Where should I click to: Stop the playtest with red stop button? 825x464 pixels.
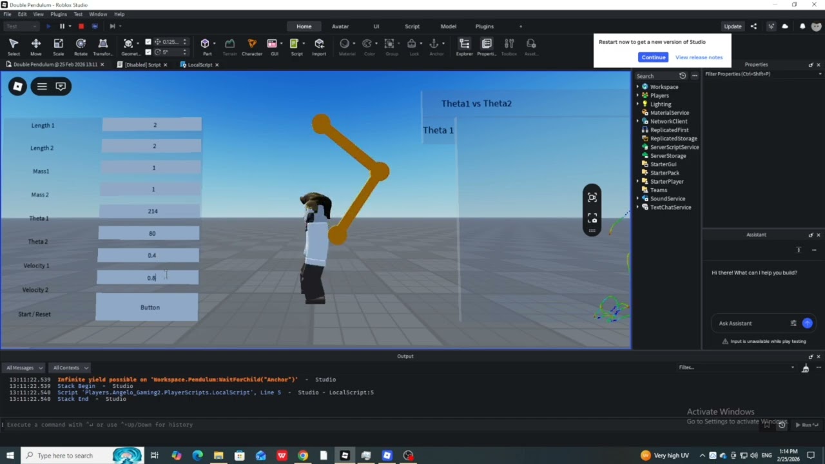coord(81,26)
